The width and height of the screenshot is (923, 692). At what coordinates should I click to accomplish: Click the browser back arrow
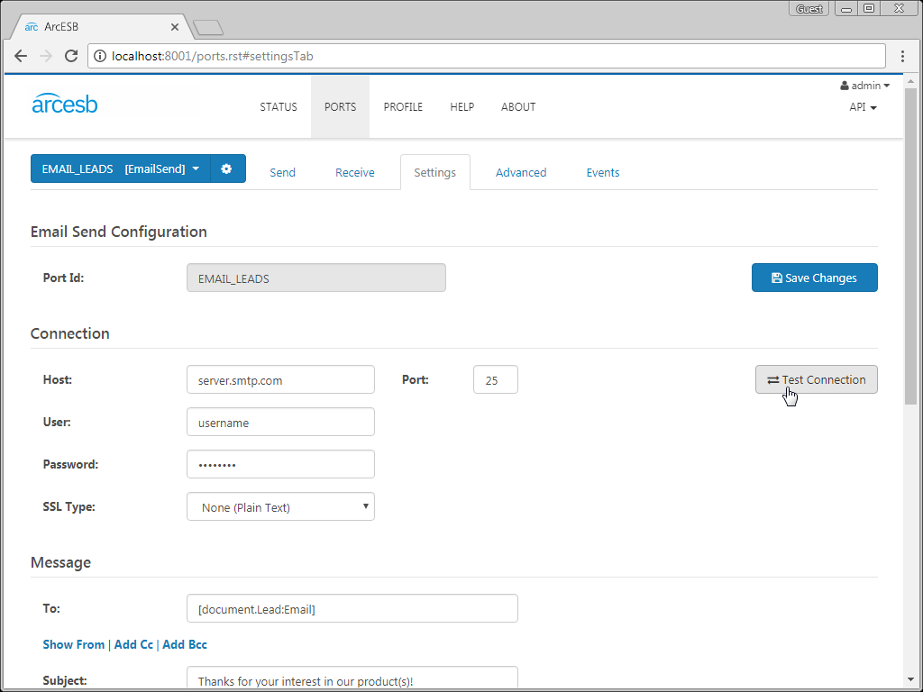coord(21,56)
